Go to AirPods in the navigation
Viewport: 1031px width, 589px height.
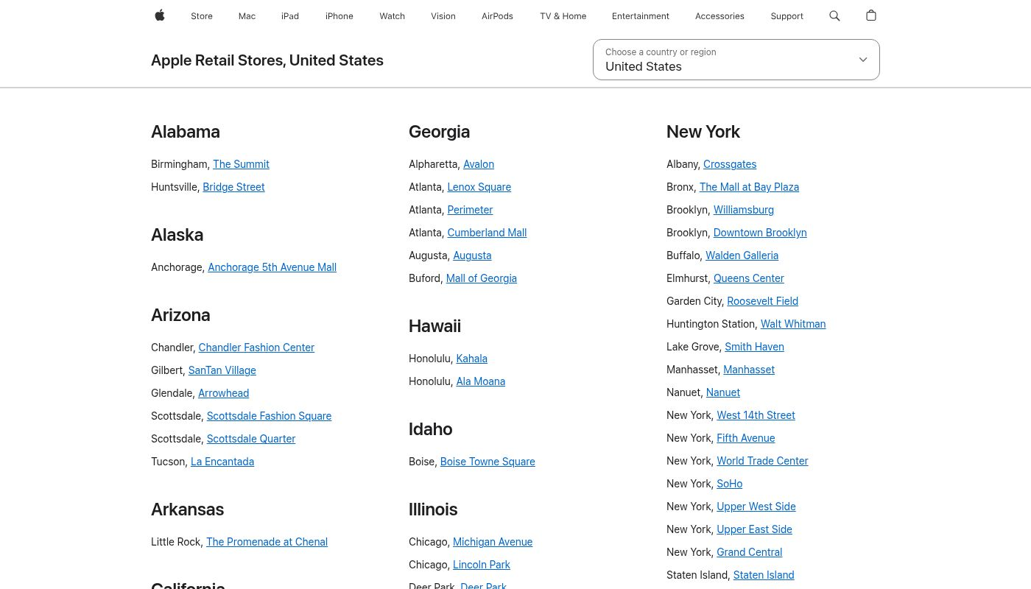click(x=497, y=16)
